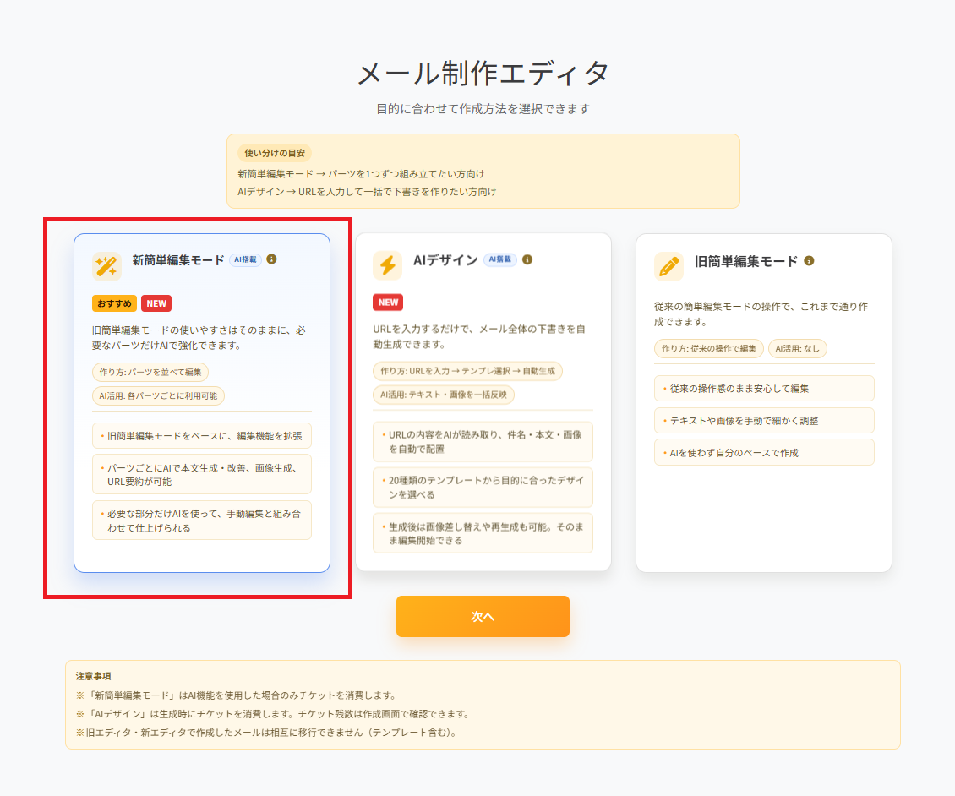955x796 pixels.
Task: Click the おすすめ badge
Action: click(x=114, y=303)
